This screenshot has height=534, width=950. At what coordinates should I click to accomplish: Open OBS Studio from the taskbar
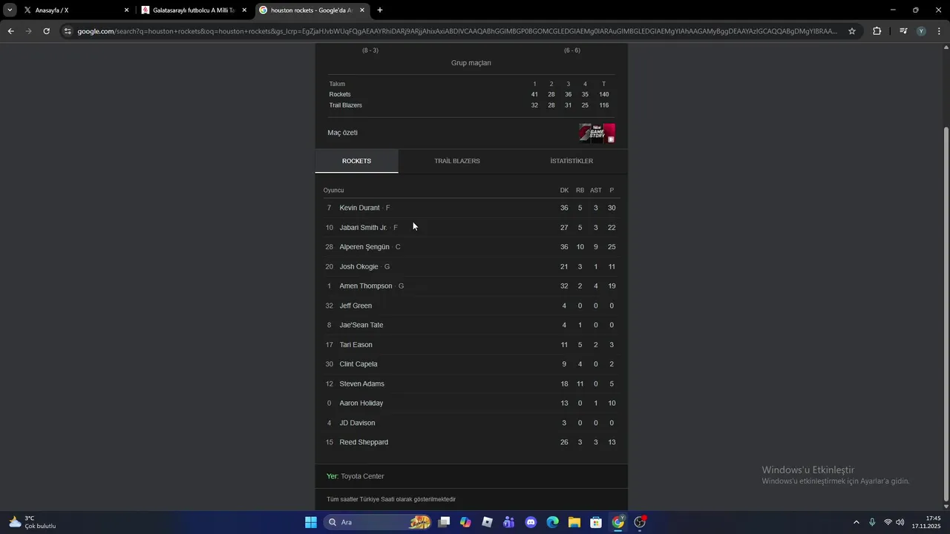[x=640, y=522]
